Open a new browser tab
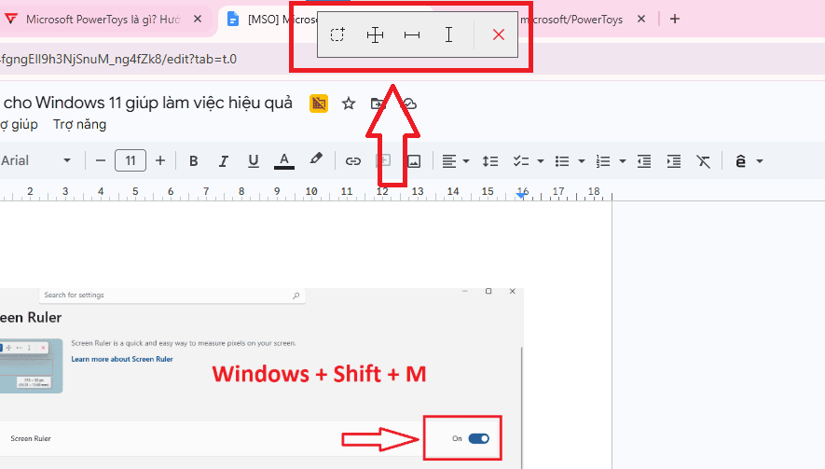Viewport: 825px width, 469px height. pos(675,19)
